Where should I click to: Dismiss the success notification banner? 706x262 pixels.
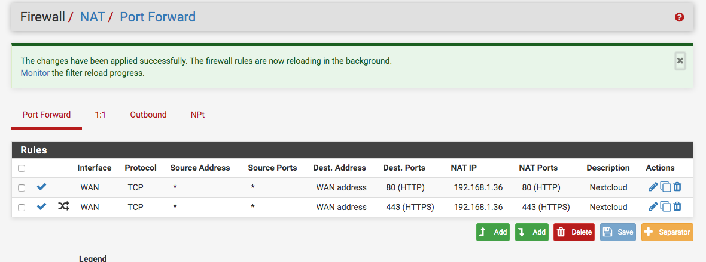tap(680, 60)
